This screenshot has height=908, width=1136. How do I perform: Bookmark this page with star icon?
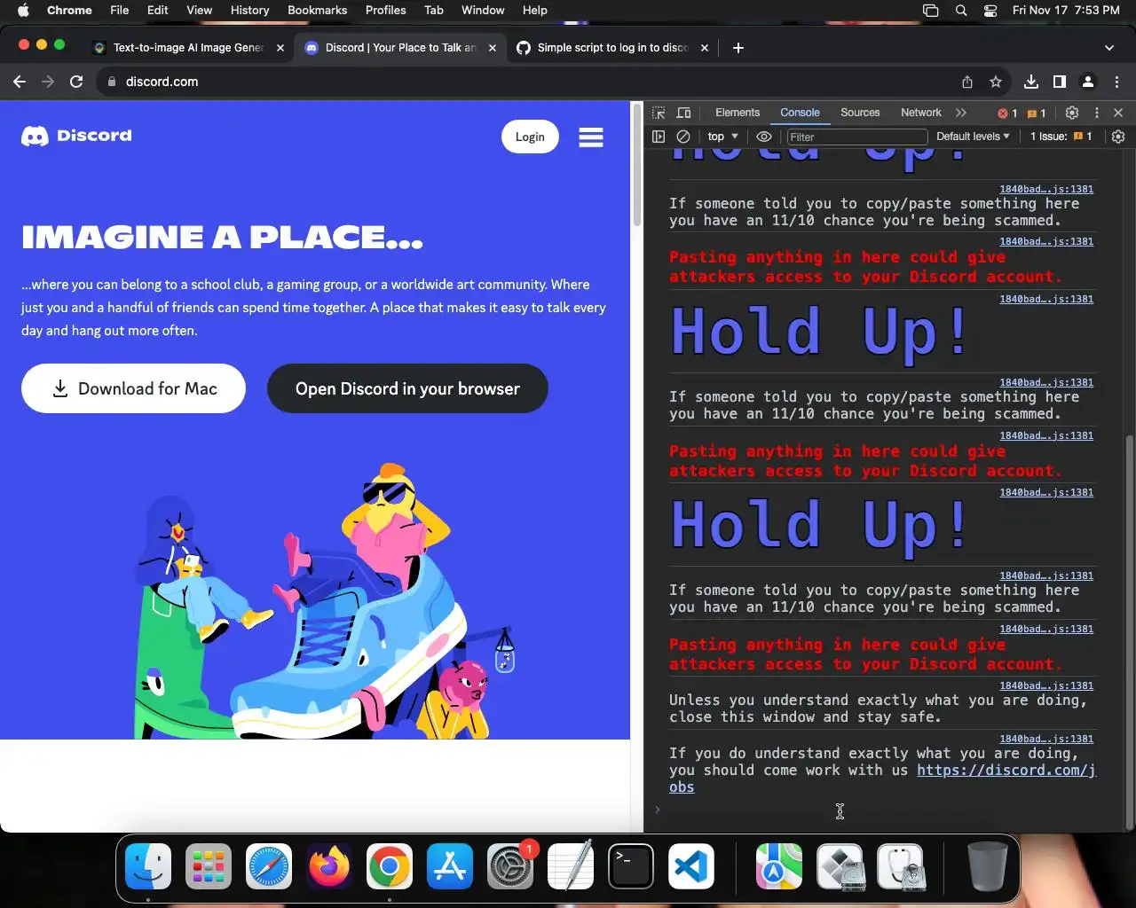click(x=996, y=82)
